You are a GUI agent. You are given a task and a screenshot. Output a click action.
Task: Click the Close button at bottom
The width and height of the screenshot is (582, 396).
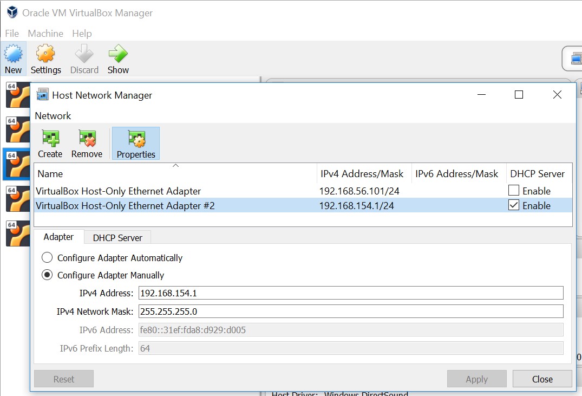point(542,379)
